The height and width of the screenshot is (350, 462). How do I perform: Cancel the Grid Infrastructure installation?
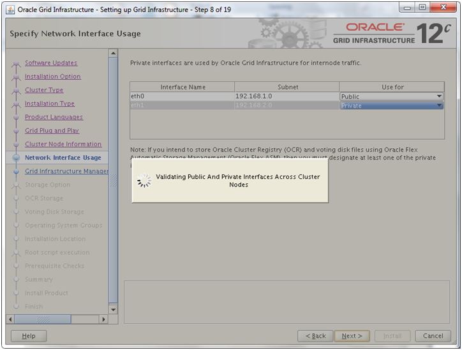click(x=433, y=336)
